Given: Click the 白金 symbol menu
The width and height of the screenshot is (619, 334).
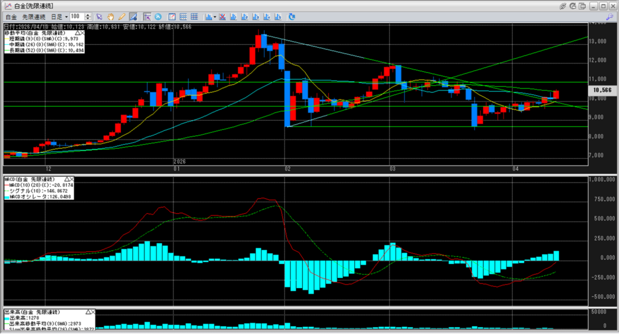Looking at the screenshot, I should pyautogui.click(x=11, y=16).
